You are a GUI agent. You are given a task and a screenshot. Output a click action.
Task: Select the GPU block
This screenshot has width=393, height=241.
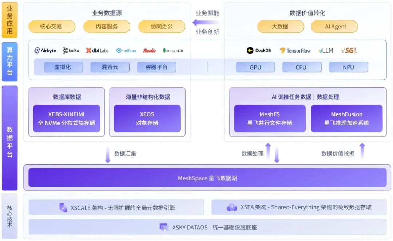click(255, 67)
